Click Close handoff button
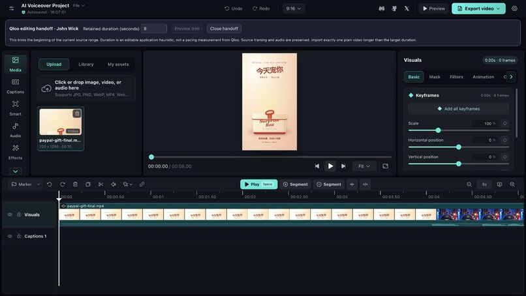The image size is (526, 296). 224,29
